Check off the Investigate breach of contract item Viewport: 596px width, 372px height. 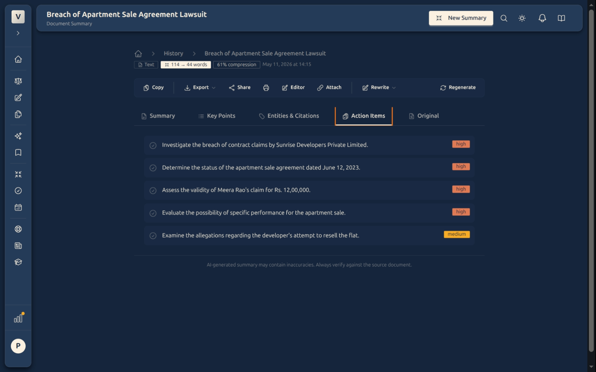coord(153,145)
